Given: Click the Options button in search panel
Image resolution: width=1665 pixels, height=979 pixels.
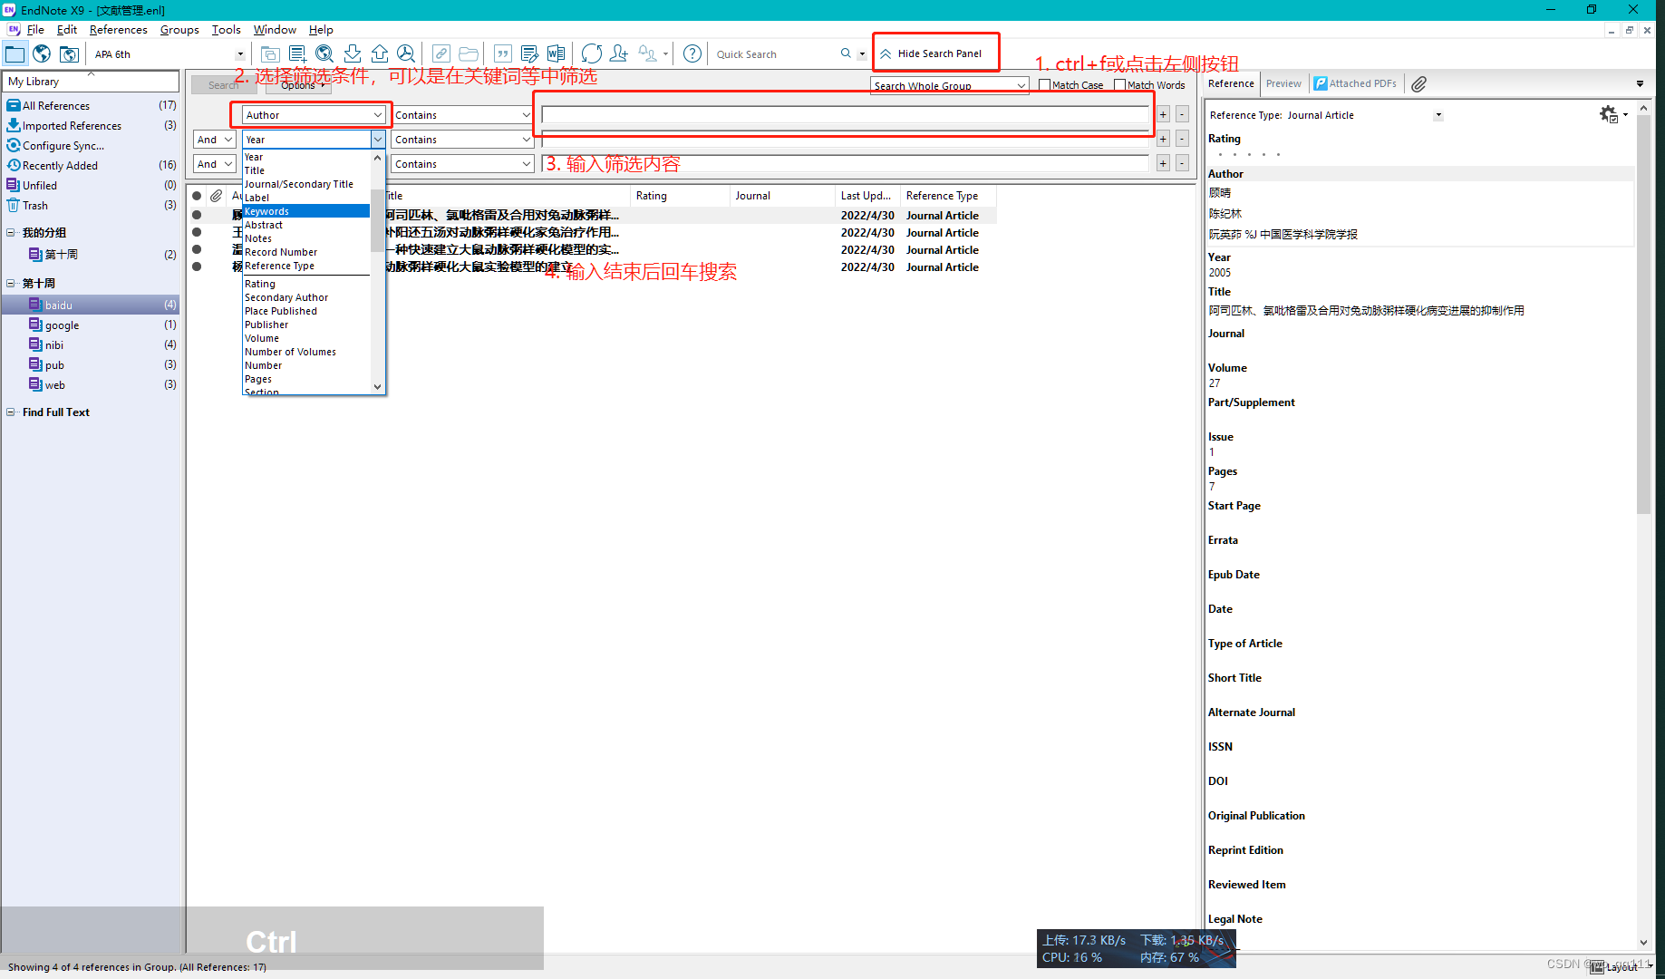Looking at the screenshot, I should click(299, 85).
